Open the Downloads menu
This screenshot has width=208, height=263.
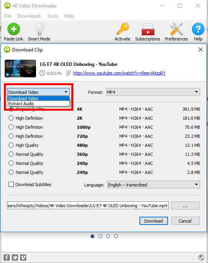[x=29, y=16]
